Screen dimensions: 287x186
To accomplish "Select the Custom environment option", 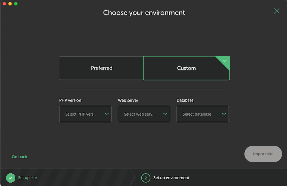I will [x=186, y=68].
